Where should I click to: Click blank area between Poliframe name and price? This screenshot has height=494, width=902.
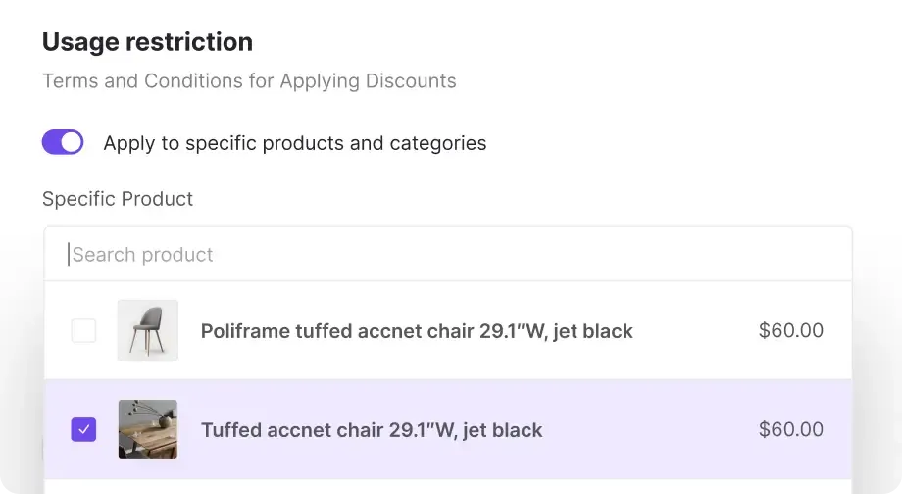[696, 330]
